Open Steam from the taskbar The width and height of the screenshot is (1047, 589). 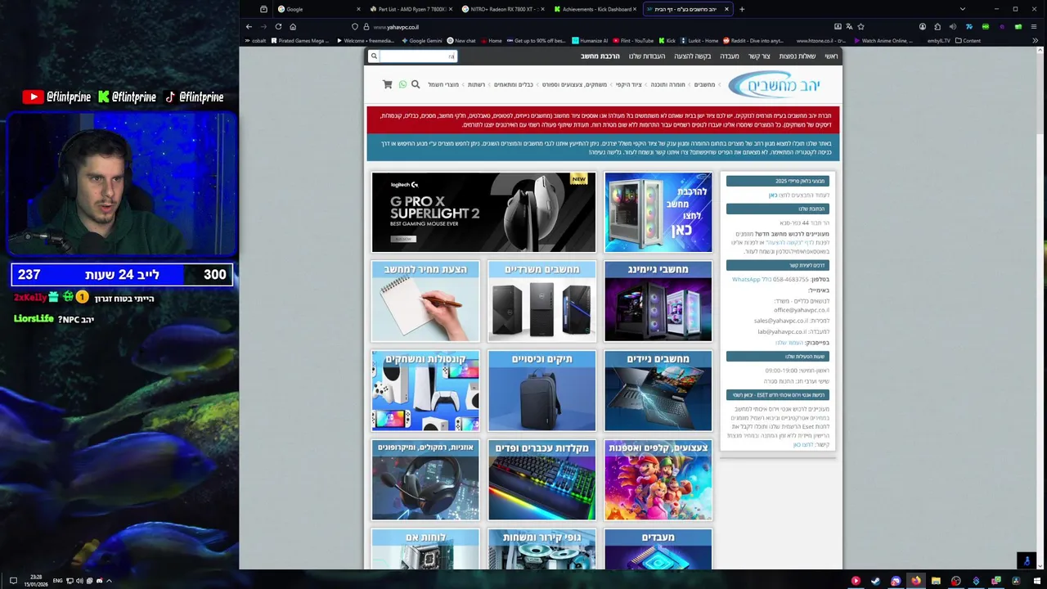[875, 581]
